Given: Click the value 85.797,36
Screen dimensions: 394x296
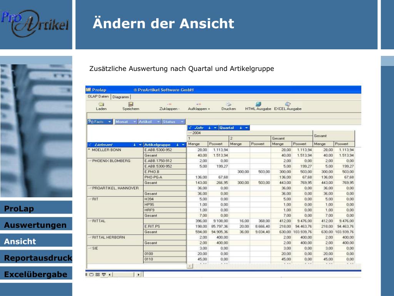Looking at the screenshot, I should coord(220,226).
